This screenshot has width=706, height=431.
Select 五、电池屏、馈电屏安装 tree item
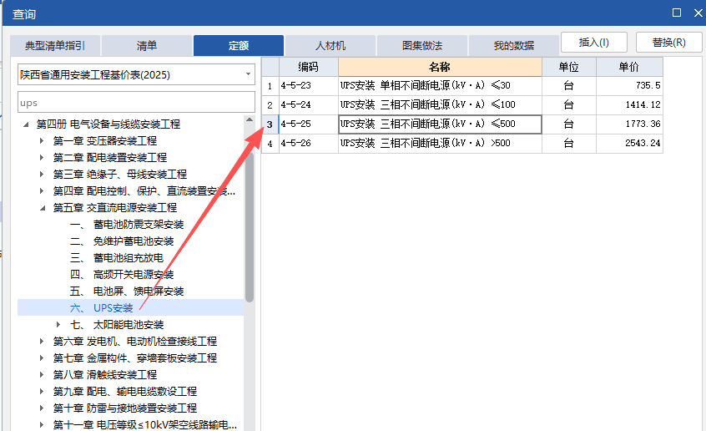click(x=127, y=292)
